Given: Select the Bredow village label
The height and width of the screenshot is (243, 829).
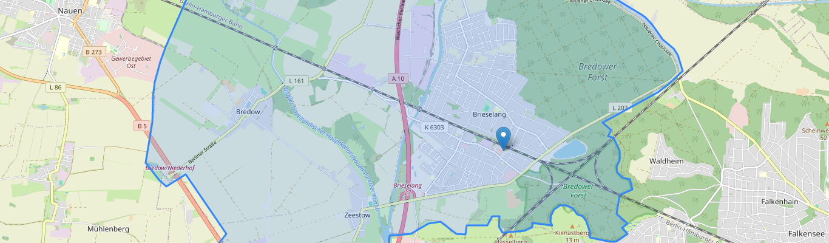Looking at the screenshot, I should coord(248,112).
